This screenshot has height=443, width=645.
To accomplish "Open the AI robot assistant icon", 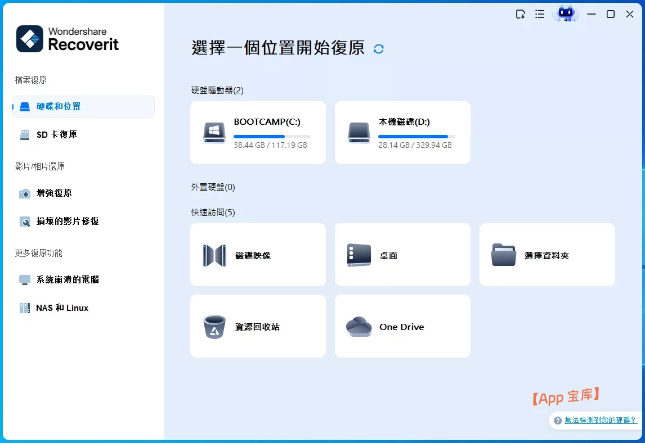I will (x=565, y=14).
